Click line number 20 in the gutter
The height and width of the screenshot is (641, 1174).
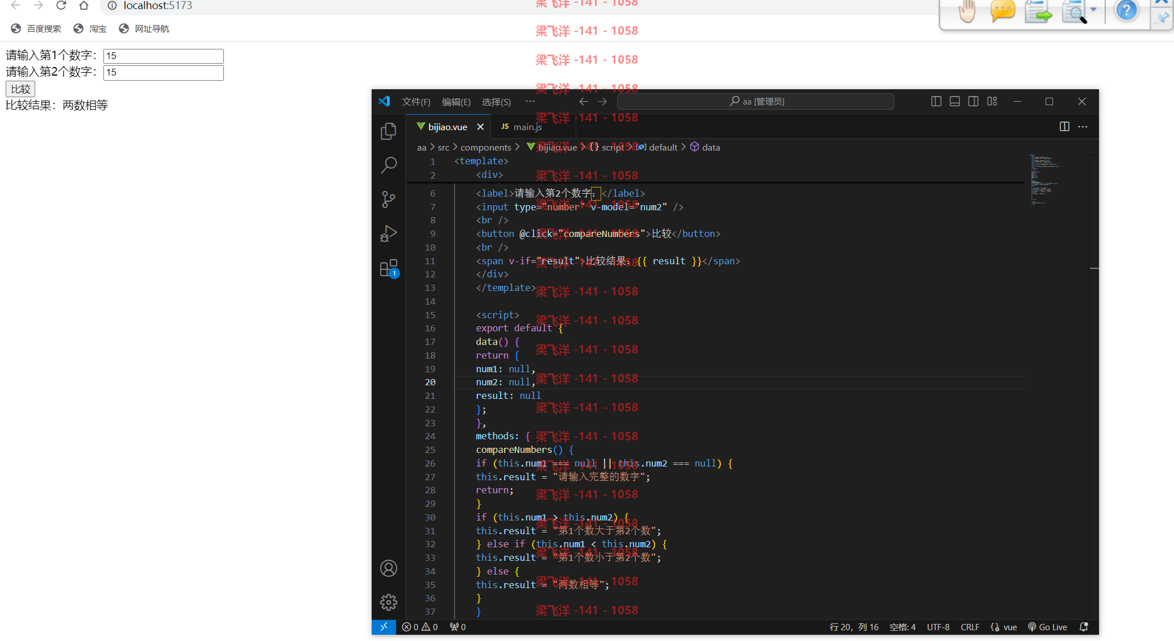430,382
